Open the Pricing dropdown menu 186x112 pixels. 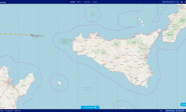point(95,2)
